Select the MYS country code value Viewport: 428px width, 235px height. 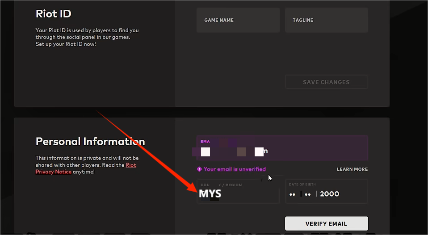[210, 194]
